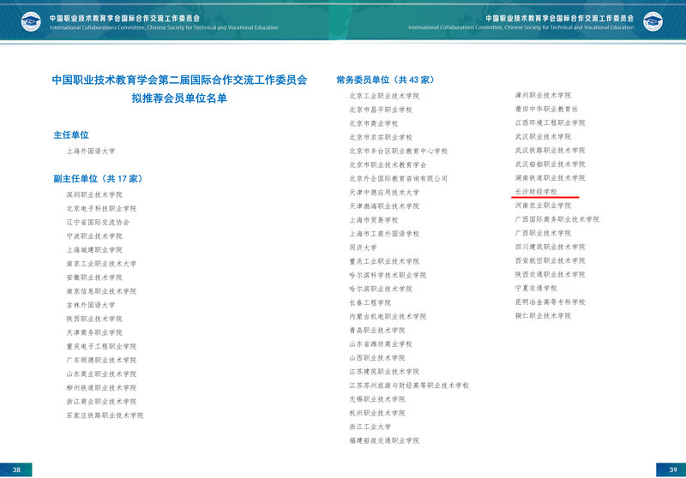The width and height of the screenshot is (686, 478).
Task: Click the entry '吉林外国语大学'
Action: (x=91, y=305)
